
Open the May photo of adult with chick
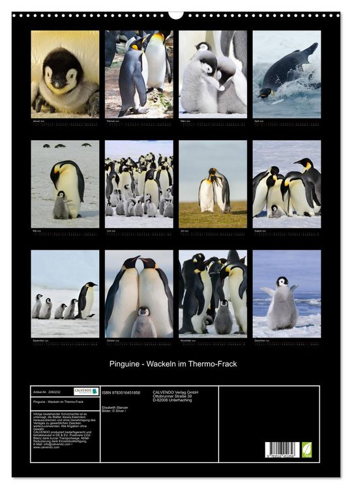[x=65, y=184]
